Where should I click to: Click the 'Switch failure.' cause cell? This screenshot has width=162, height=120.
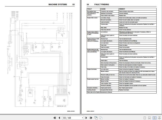109,61
